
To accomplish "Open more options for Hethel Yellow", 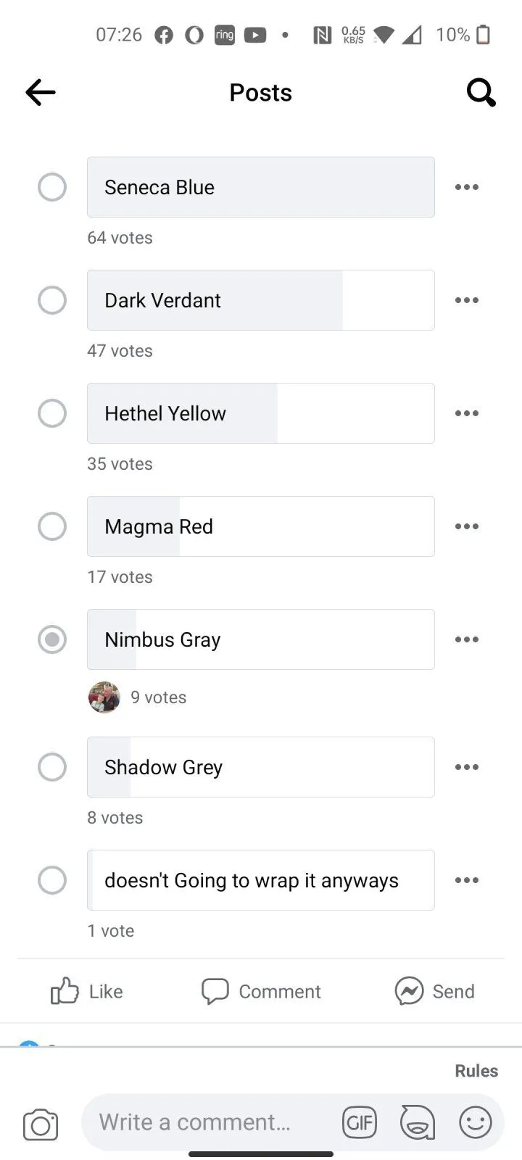I will click(x=467, y=413).
